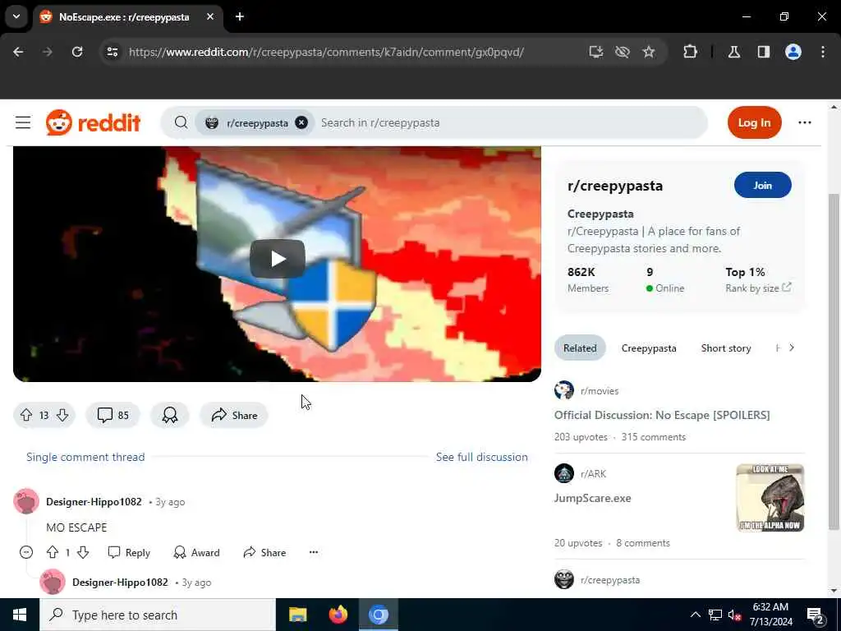Open the JumpScare.exe dinosaur meme thumbnail
This screenshot has height=631, width=841.
770,498
